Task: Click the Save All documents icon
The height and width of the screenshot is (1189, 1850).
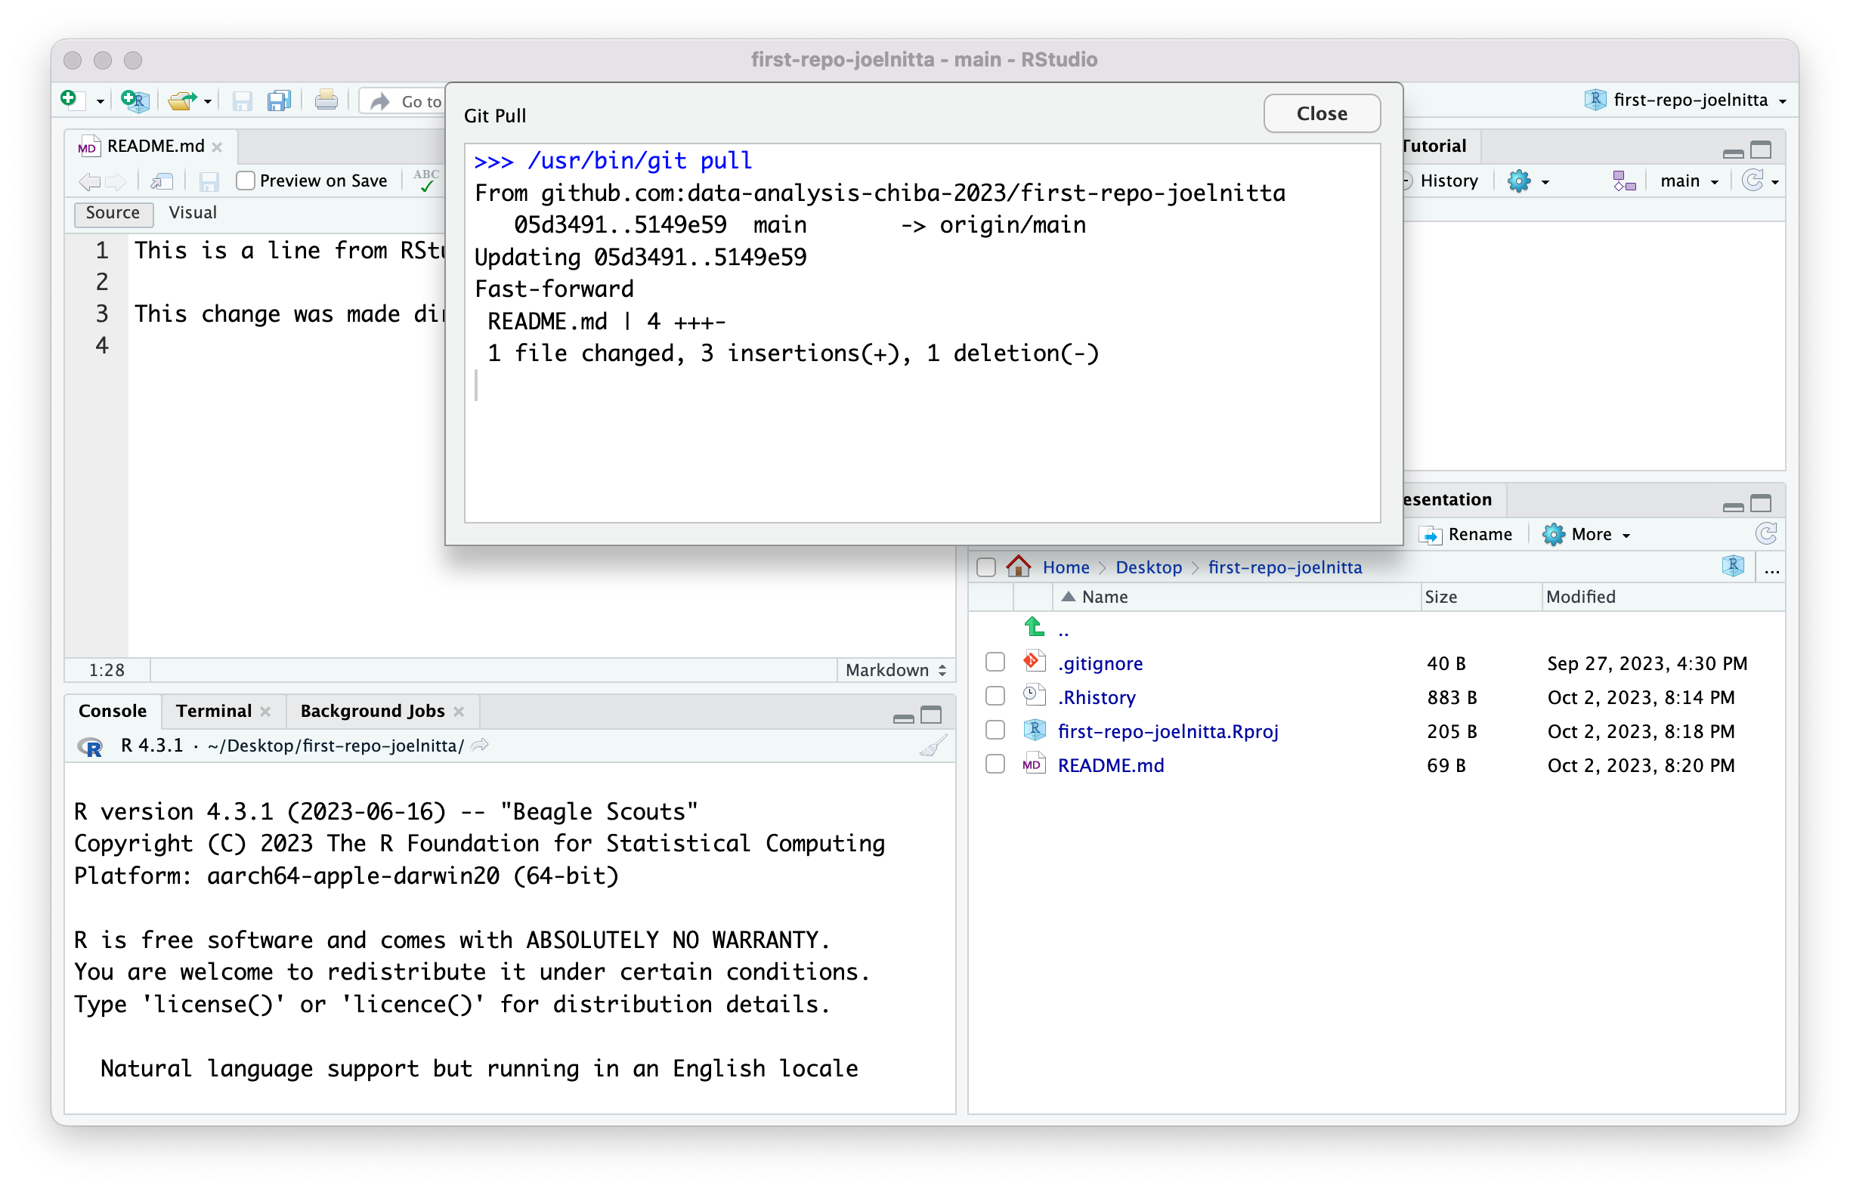Action: tap(278, 100)
